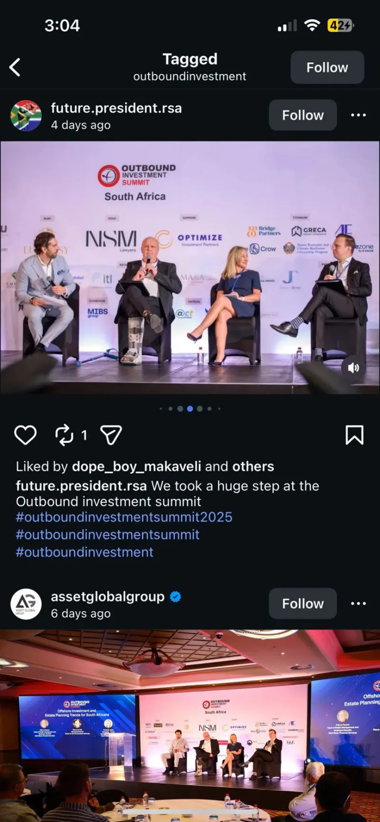Share post via paper plane icon
Screen dimensions: 380x822
pyautogui.click(x=111, y=435)
